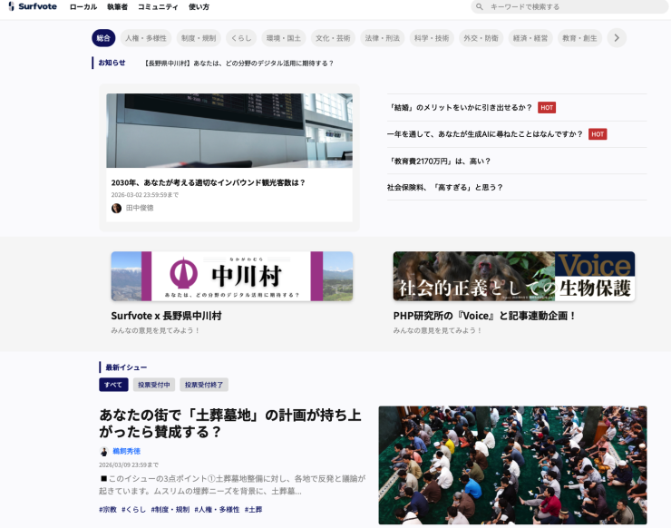
Task: Click the #制度・規制 tag
Action: click(170, 510)
